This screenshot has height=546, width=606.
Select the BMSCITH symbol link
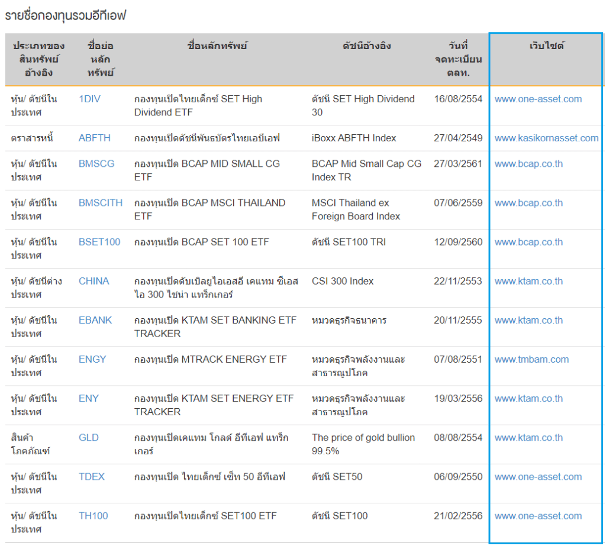(x=101, y=203)
